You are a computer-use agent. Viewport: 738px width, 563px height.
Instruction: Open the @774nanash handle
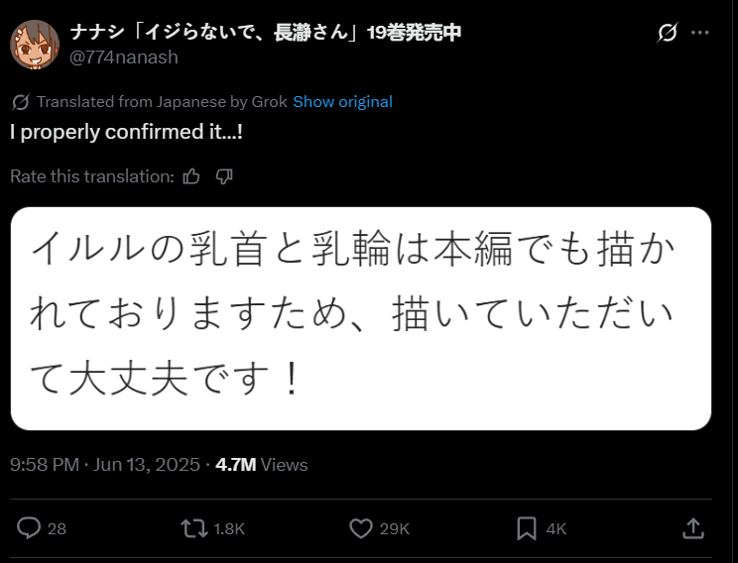(124, 56)
